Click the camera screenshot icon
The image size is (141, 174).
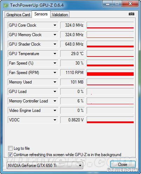[x=132, y=14]
